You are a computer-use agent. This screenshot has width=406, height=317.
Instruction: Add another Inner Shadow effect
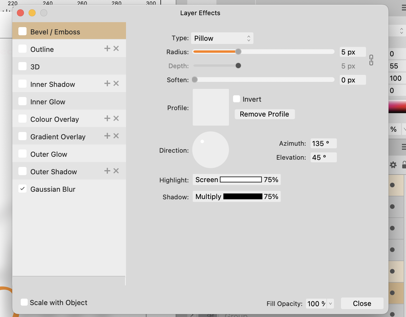click(107, 84)
